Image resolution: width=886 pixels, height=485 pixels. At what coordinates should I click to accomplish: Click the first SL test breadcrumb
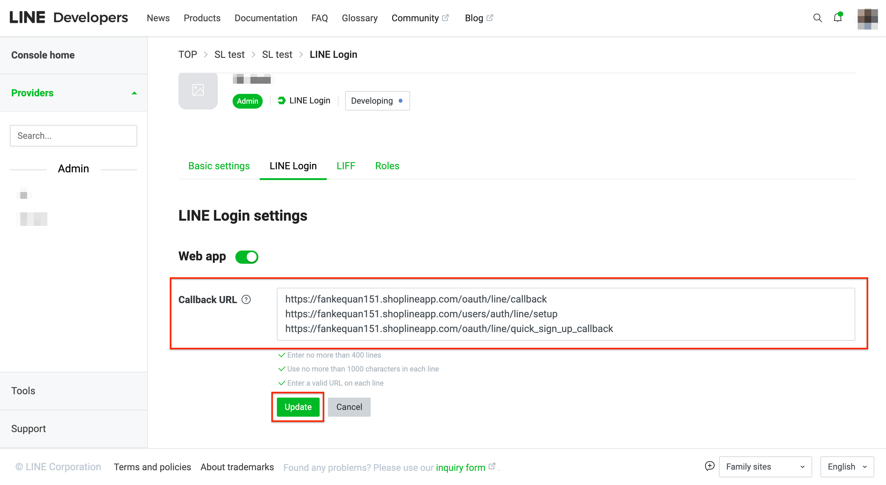pos(229,54)
